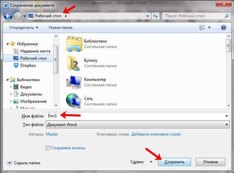Screen dimensions: 234x173
Task: Open the Букноу user folder icon
Action: pyautogui.click(x=74, y=63)
